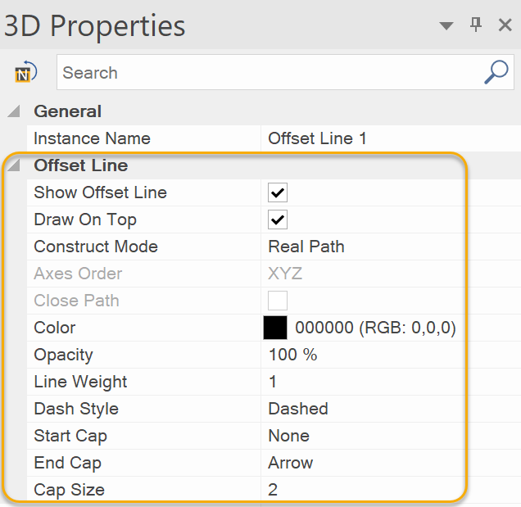Viewport: 521px width, 507px height.
Task: Pin the 3D Properties panel
Action: [476, 25]
